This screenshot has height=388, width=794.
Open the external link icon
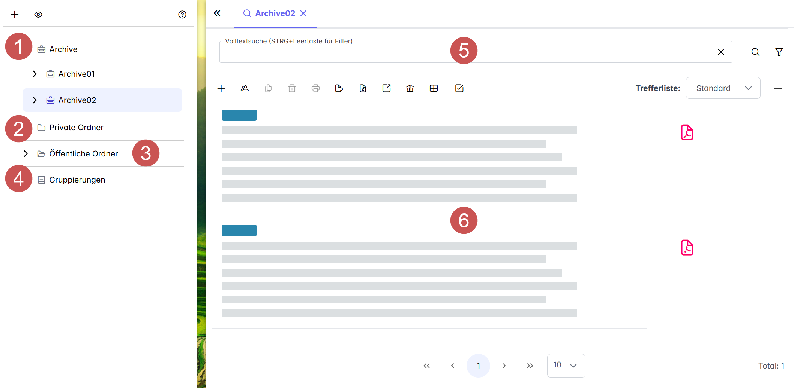tap(386, 88)
